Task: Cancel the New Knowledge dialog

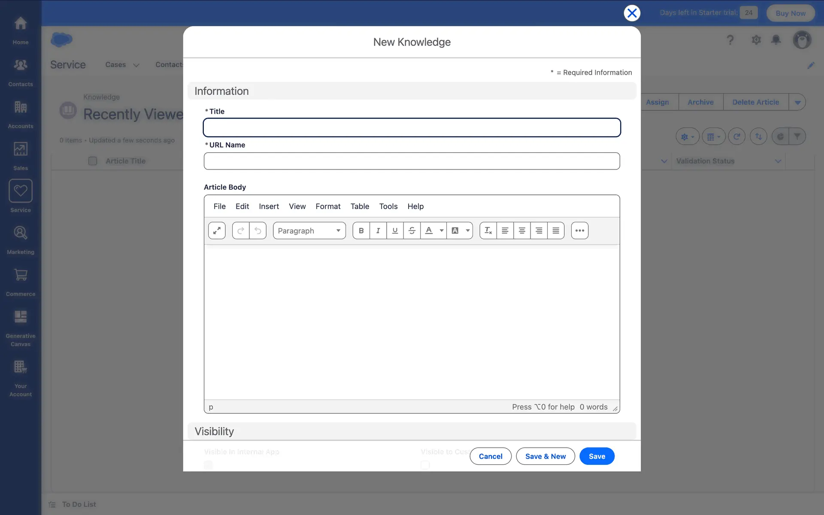Action: [x=490, y=456]
